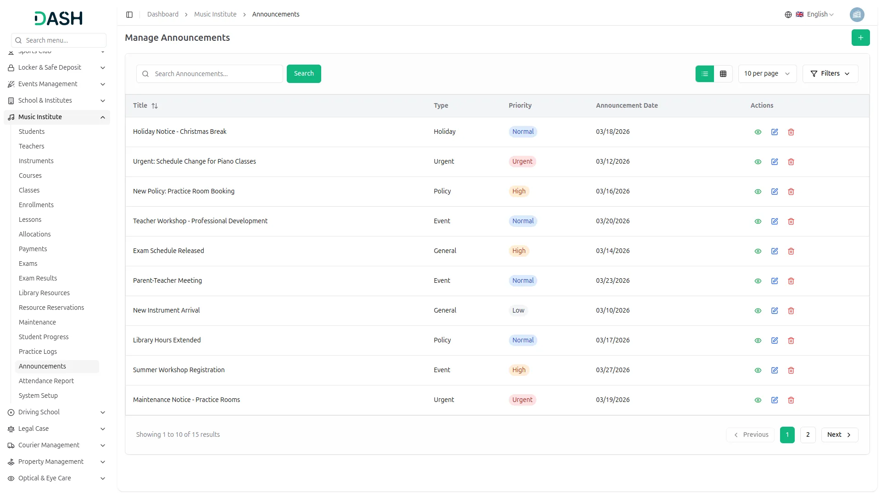This screenshot has height=495, width=881.
Task: Click the green add announcement plus button
Action: pos(860,38)
